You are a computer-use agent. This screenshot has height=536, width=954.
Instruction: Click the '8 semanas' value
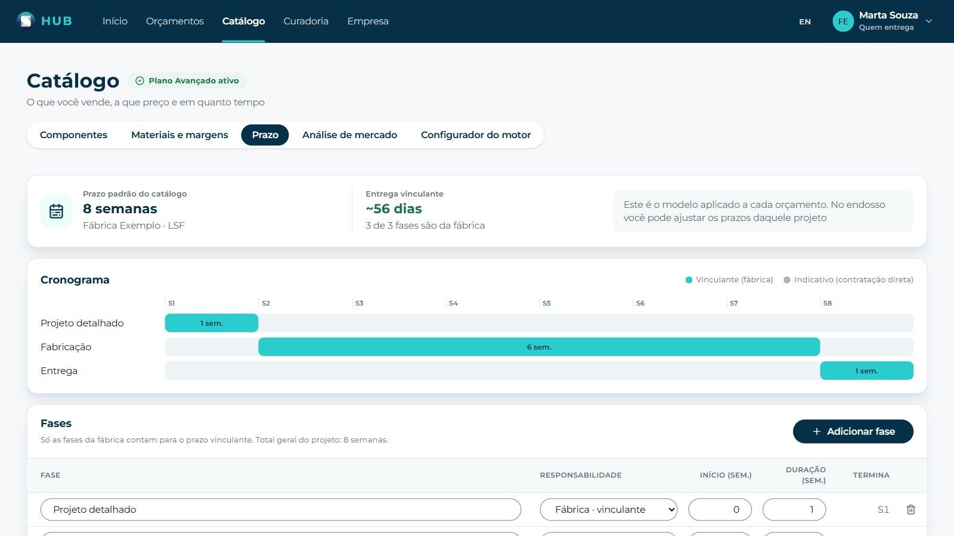click(x=120, y=209)
